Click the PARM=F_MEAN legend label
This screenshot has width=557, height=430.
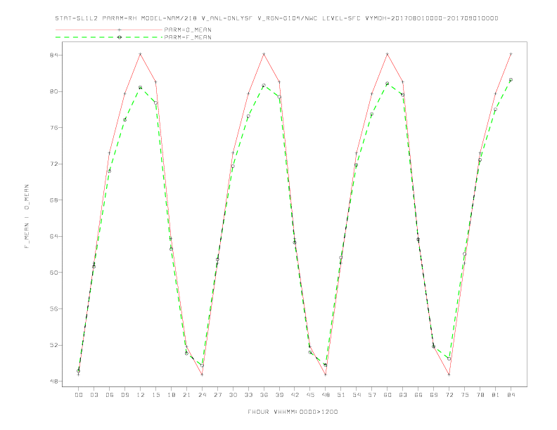click(x=188, y=37)
